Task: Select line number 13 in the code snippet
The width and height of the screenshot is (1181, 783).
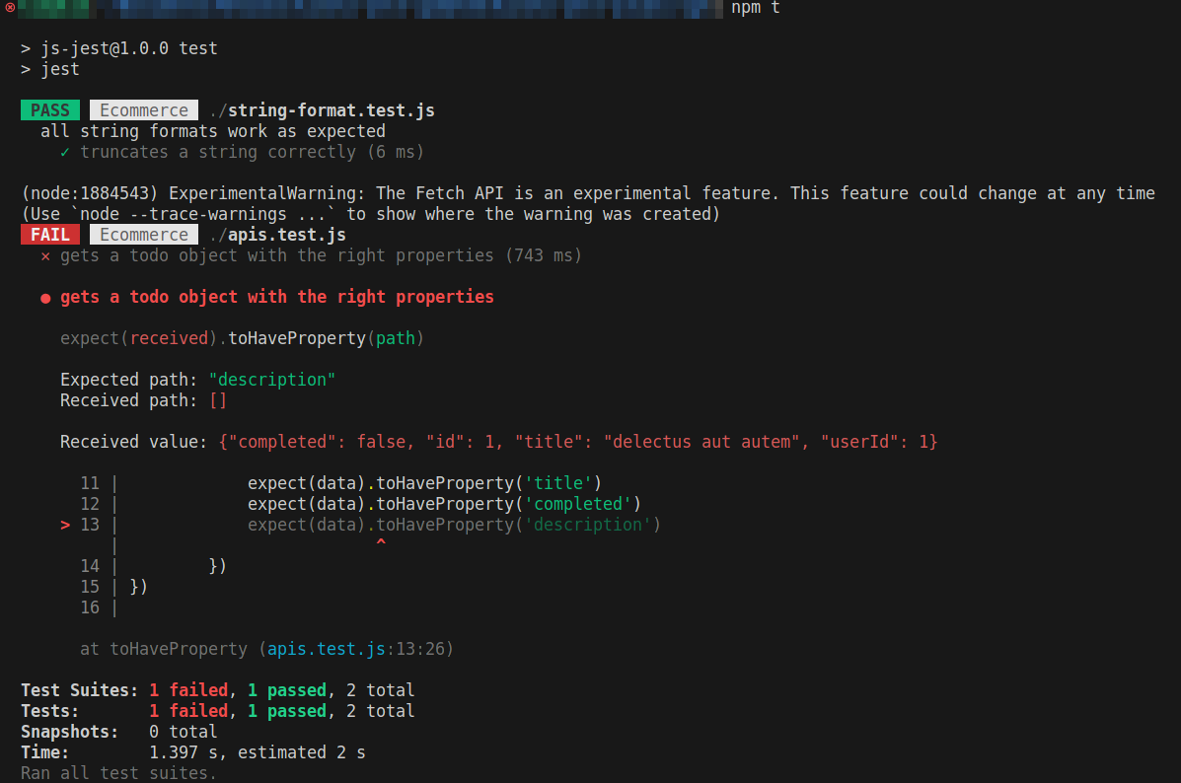Action: [90, 525]
